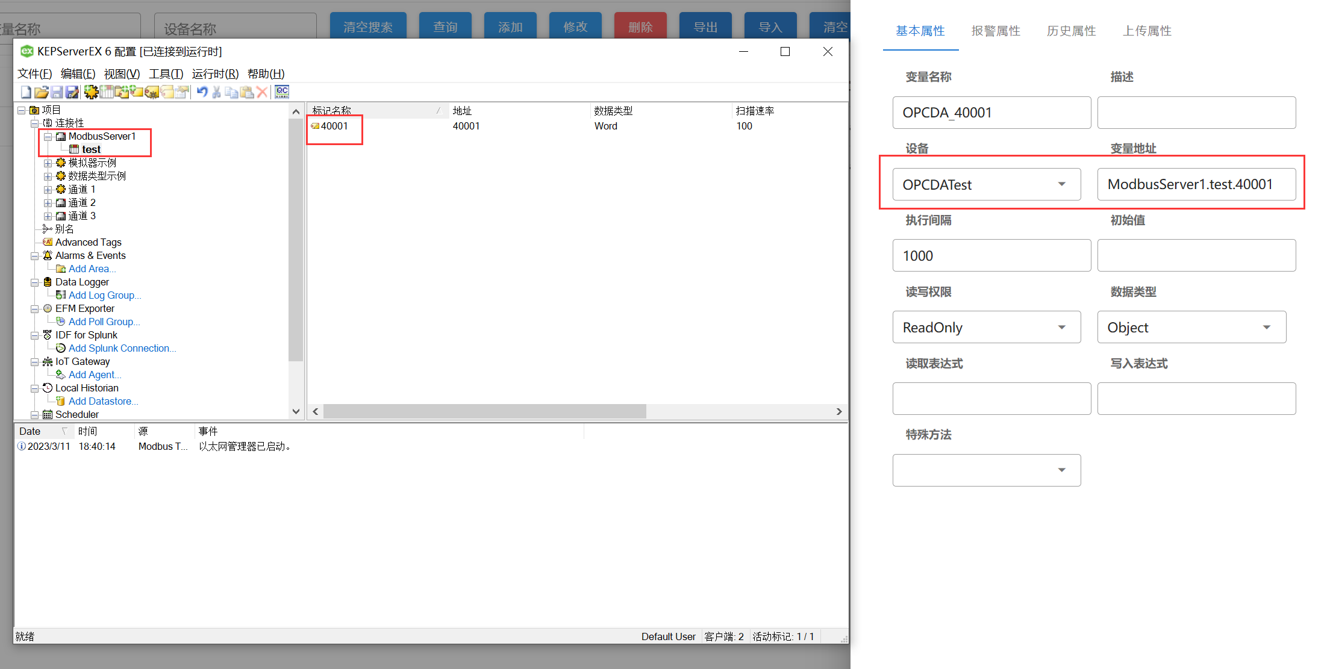Switch to the 报警属性 tab
Screen dimensions: 1333x669
click(x=996, y=31)
